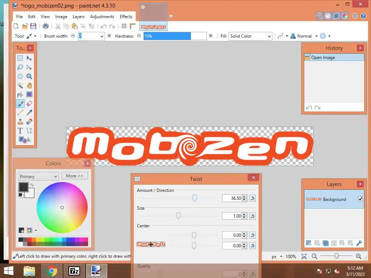Select the Lasso Select tool

(20, 67)
